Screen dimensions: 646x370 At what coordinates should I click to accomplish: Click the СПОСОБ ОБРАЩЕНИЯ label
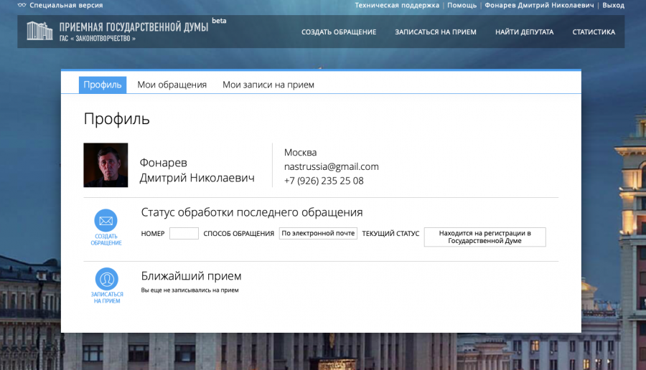(x=238, y=233)
